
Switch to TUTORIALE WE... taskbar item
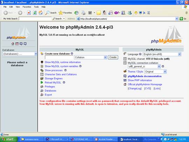(x=80, y=139)
